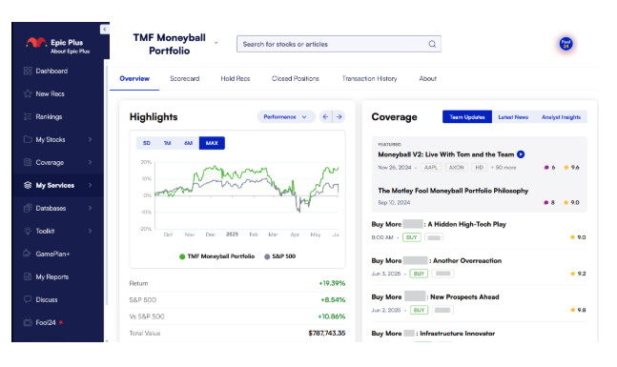
Task: Click the Discuss chat bubble icon
Action: (x=28, y=299)
